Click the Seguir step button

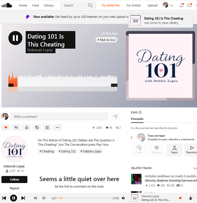pos(174,150)
